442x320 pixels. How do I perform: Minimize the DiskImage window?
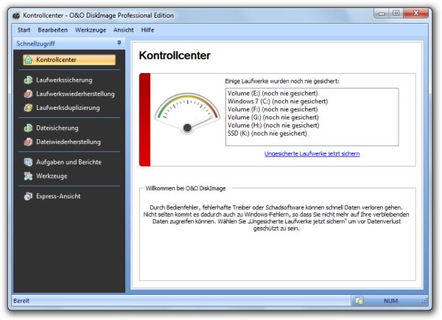pyautogui.click(x=382, y=13)
